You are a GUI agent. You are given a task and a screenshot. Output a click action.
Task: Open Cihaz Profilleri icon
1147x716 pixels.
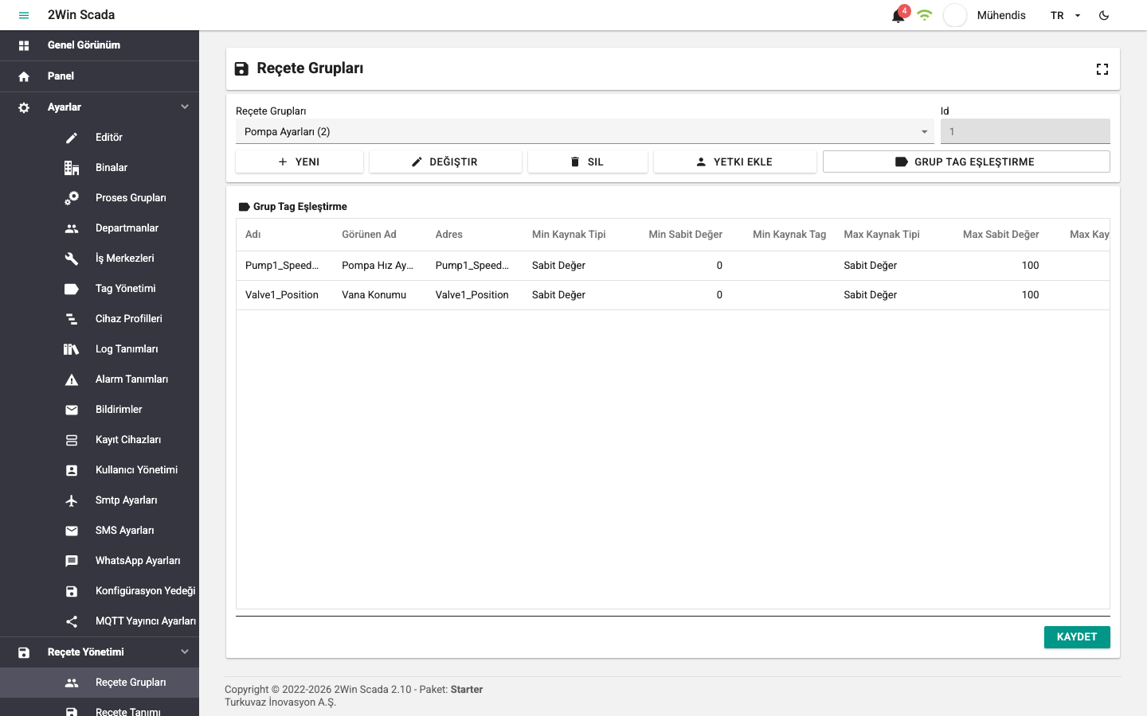pyautogui.click(x=72, y=319)
